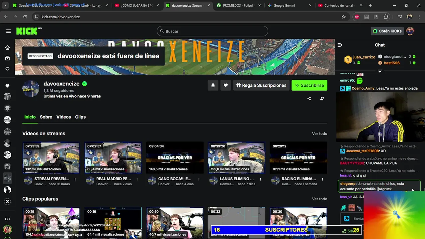Viewport: 425px width, 239px height.
Task: Open the three-dot menu for GANO BOCA!!! video
Action: coord(199,179)
